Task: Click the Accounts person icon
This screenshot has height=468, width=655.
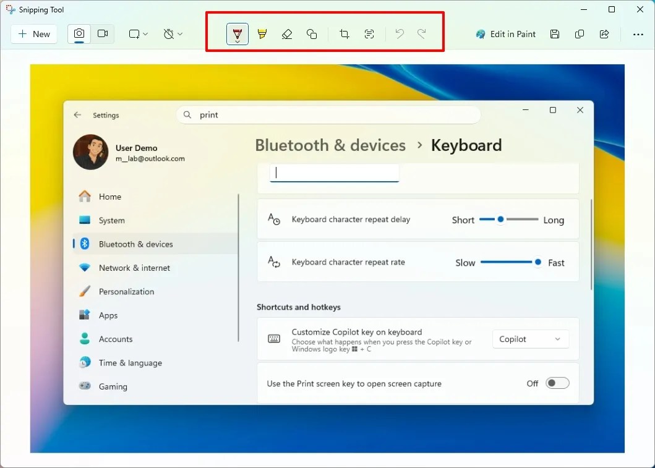Action: [x=85, y=339]
